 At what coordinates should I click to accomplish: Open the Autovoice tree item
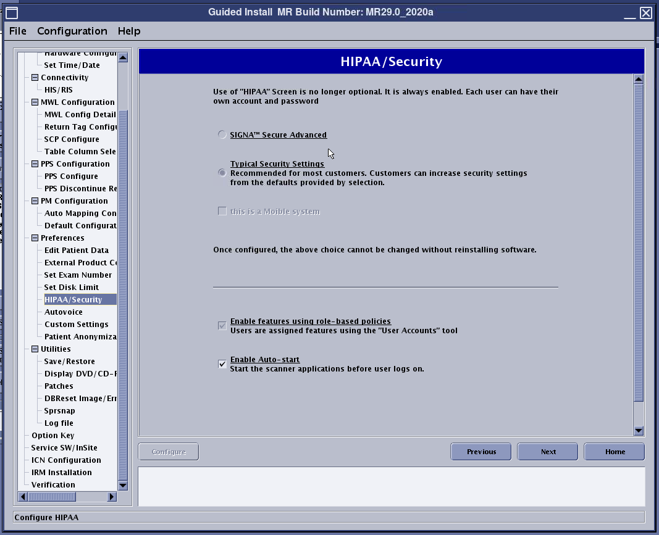pyautogui.click(x=64, y=312)
